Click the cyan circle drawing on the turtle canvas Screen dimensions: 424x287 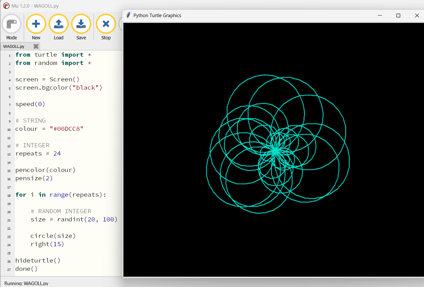(278, 144)
